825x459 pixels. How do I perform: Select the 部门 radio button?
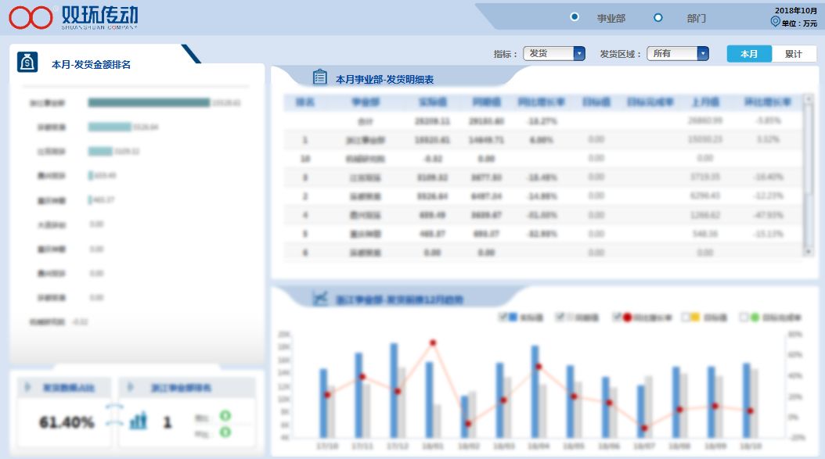[x=657, y=17]
